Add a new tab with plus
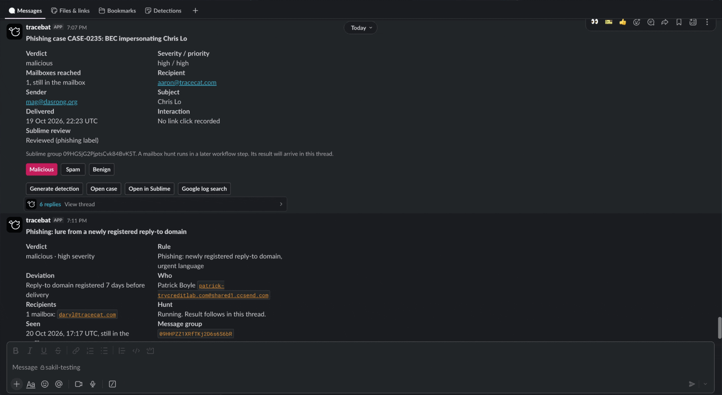This screenshot has height=395, width=722. [195, 11]
